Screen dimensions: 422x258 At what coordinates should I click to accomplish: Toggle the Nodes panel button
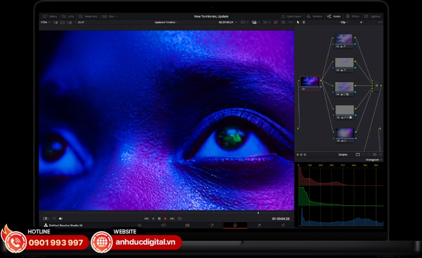click(334, 16)
